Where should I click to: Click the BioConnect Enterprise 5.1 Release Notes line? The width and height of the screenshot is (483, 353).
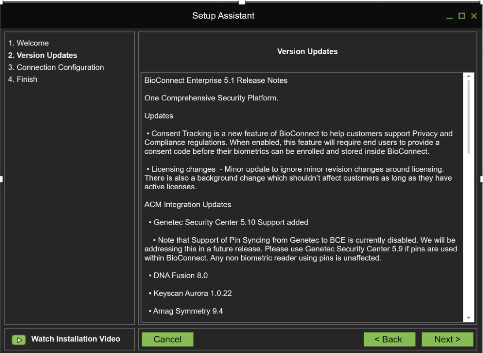[x=216, y=80]
